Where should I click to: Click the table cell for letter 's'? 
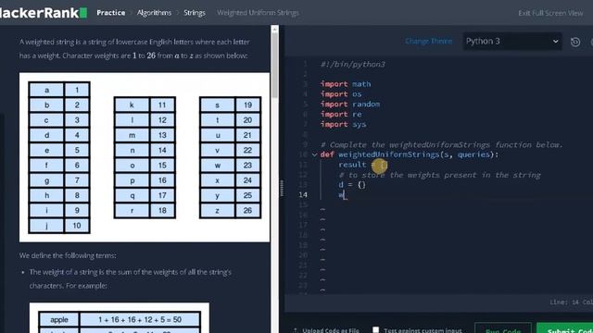click(218, 105)
